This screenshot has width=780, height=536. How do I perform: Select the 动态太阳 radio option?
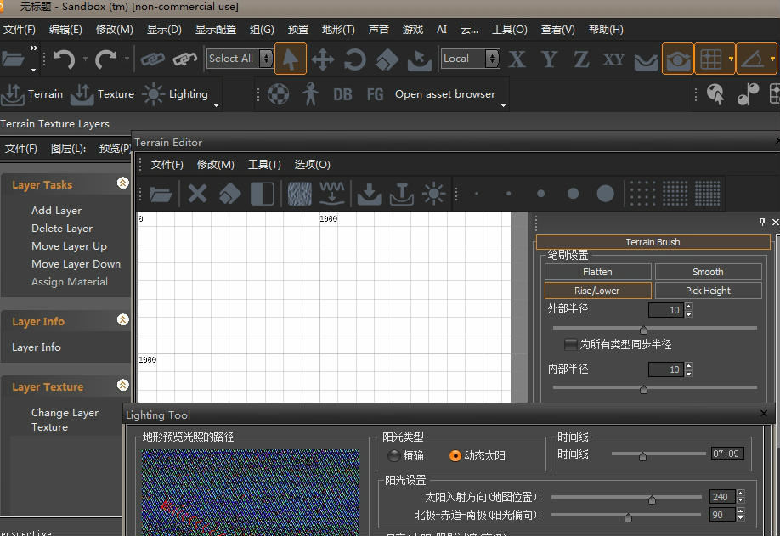(x=455, y=455)
